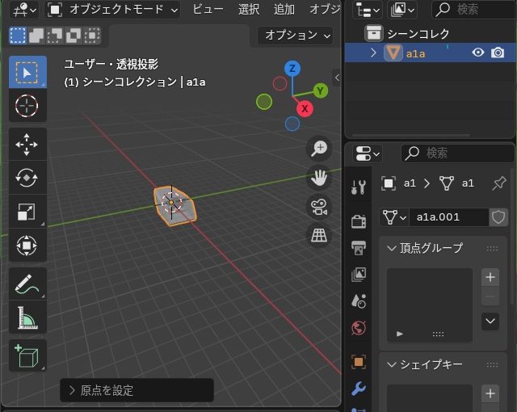The width and height of the screenshot is (517, 412).
Task: Open the editor type dropdown
Action: pyautogui.click(x=24, y=10)
